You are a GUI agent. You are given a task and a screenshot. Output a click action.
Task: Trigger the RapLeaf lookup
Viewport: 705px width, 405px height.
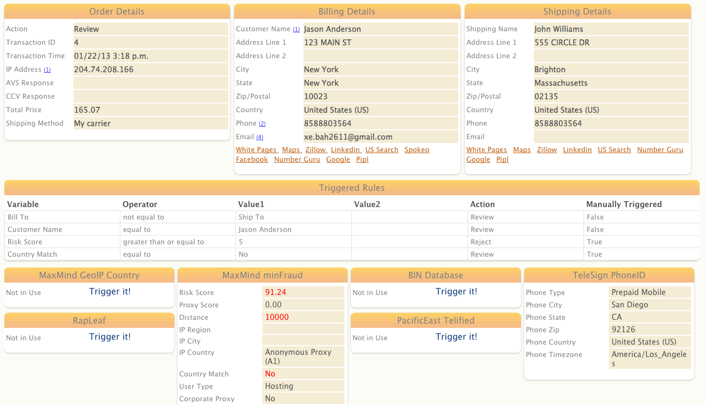point(110,337)
